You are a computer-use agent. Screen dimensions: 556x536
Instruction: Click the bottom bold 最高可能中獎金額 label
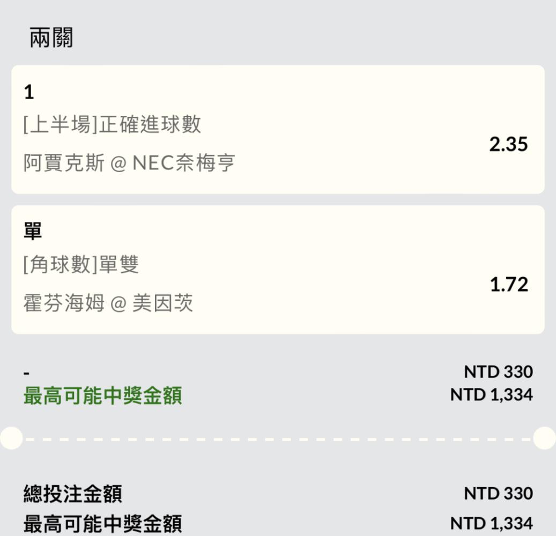click(x=103, y=524)
